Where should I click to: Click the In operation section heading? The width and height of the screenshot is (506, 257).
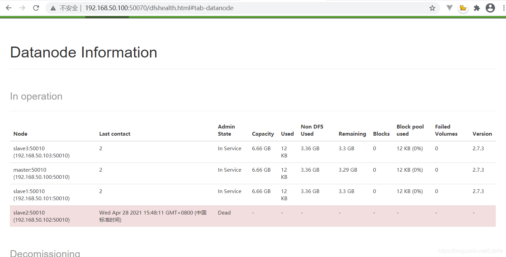click(x=36, y=97)
